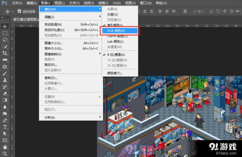Select the History Brush tool
This screenshot has width=242, height=157.
pyautogui.click(x=5, y=87)
